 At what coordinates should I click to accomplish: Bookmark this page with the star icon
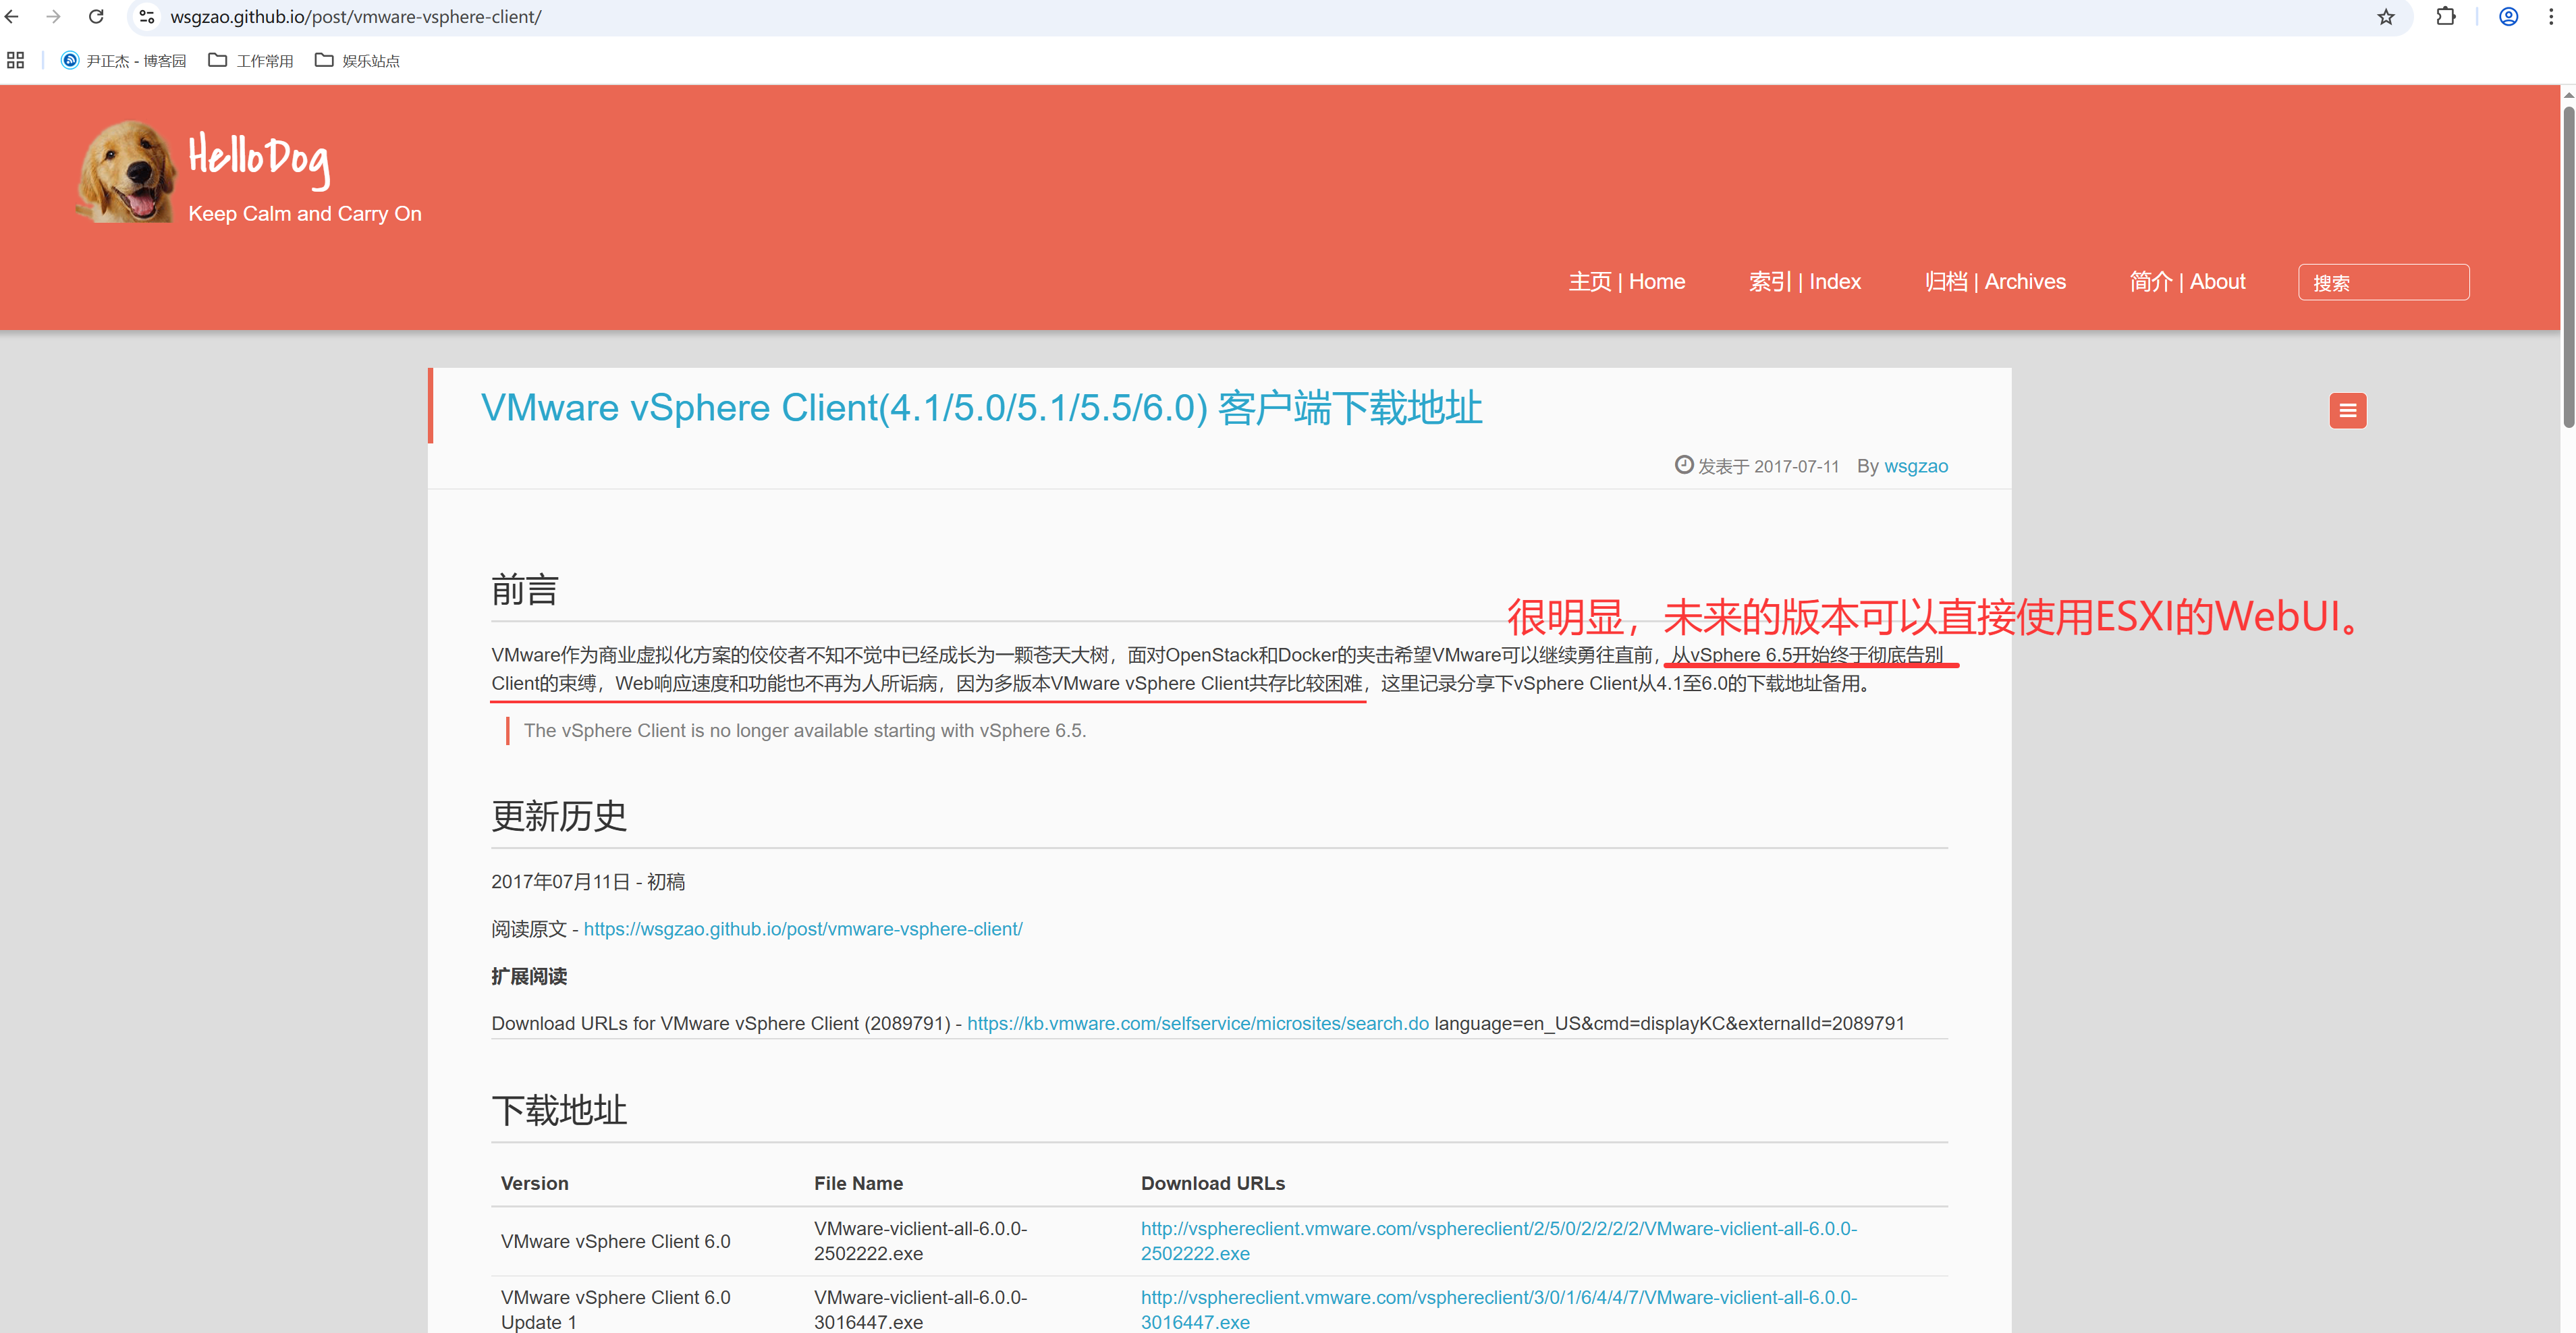pos(2386,17)
